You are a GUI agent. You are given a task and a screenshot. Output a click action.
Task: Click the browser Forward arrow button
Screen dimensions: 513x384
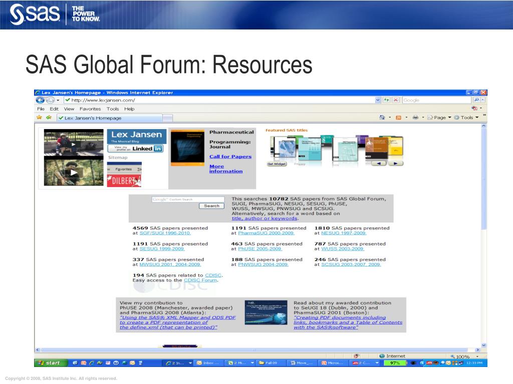point(50,100)
